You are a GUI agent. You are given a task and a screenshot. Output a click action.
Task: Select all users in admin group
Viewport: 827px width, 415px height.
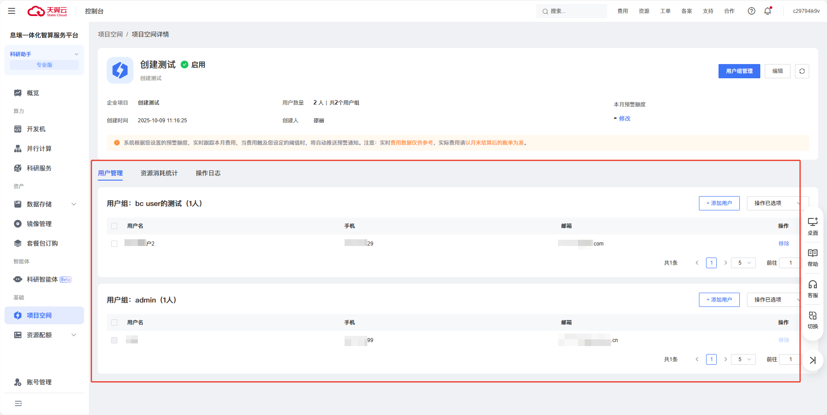click(x=114, y=322)
